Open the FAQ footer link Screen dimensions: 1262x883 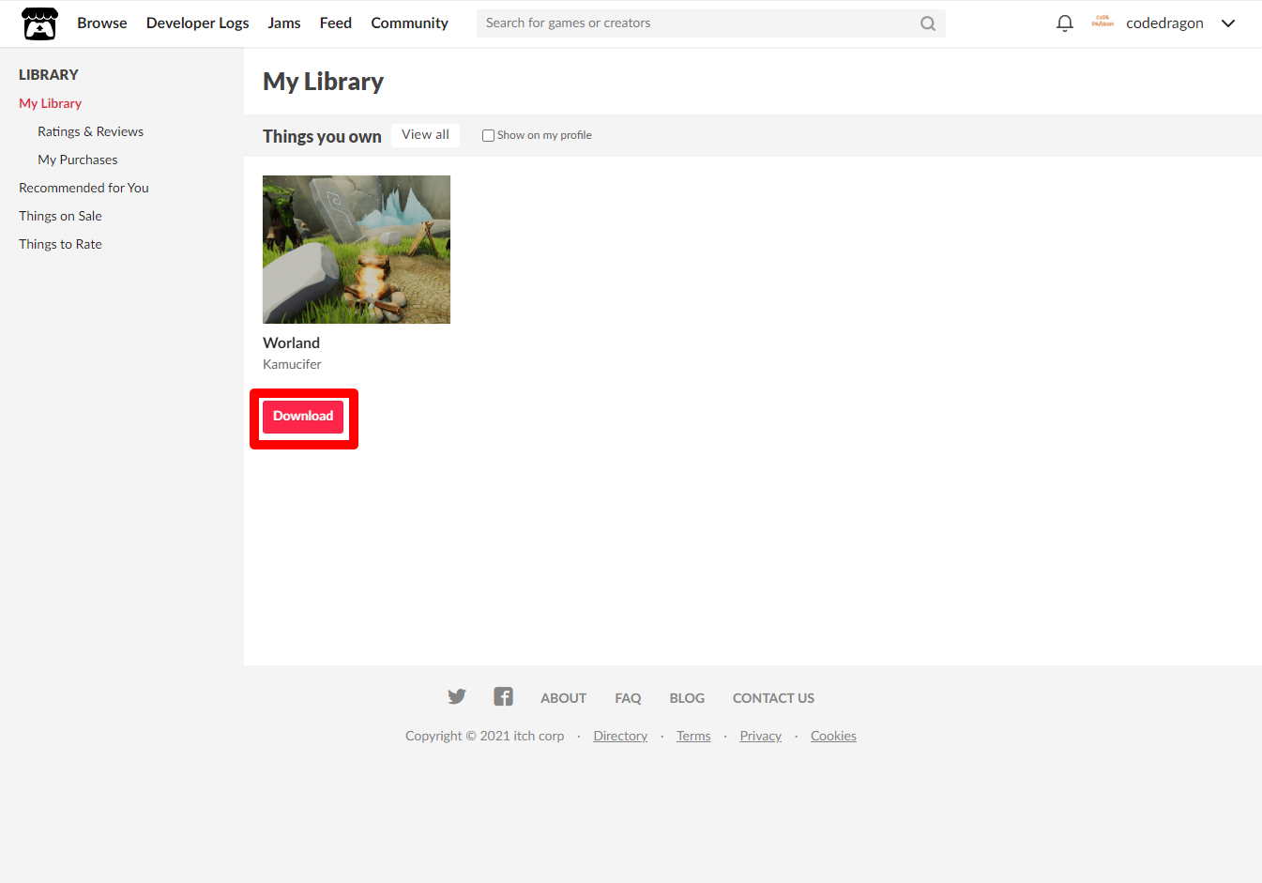tap(629, 698)
